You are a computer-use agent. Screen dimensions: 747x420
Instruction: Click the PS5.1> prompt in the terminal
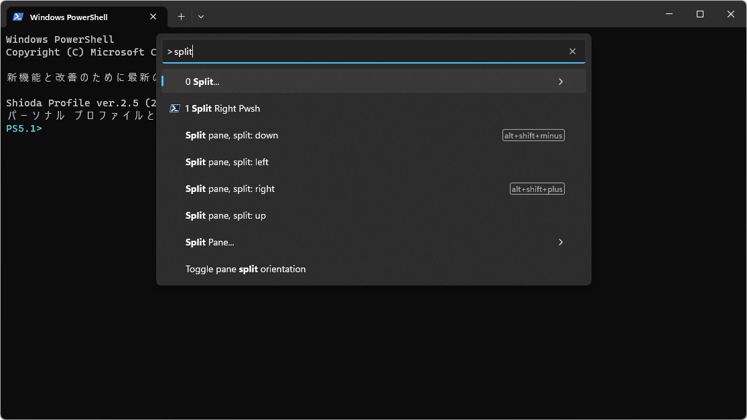click(24, 128)
